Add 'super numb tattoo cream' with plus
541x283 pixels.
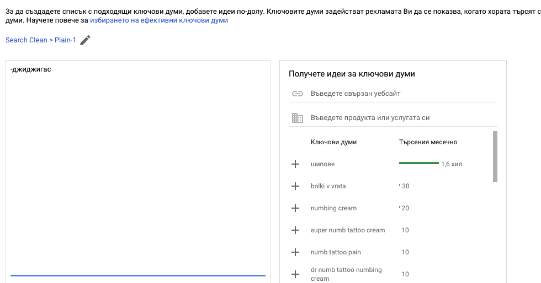point(295,230)
